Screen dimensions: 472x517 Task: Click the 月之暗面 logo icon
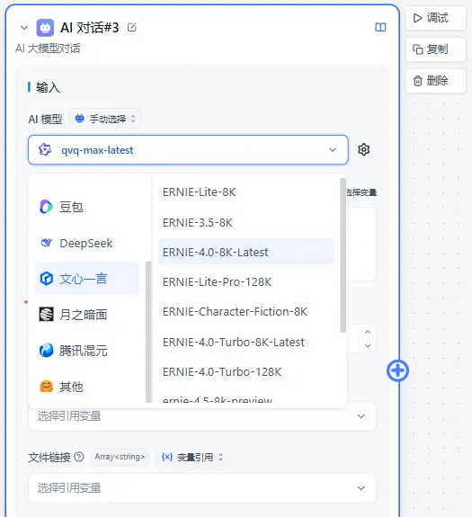[46, 314]
